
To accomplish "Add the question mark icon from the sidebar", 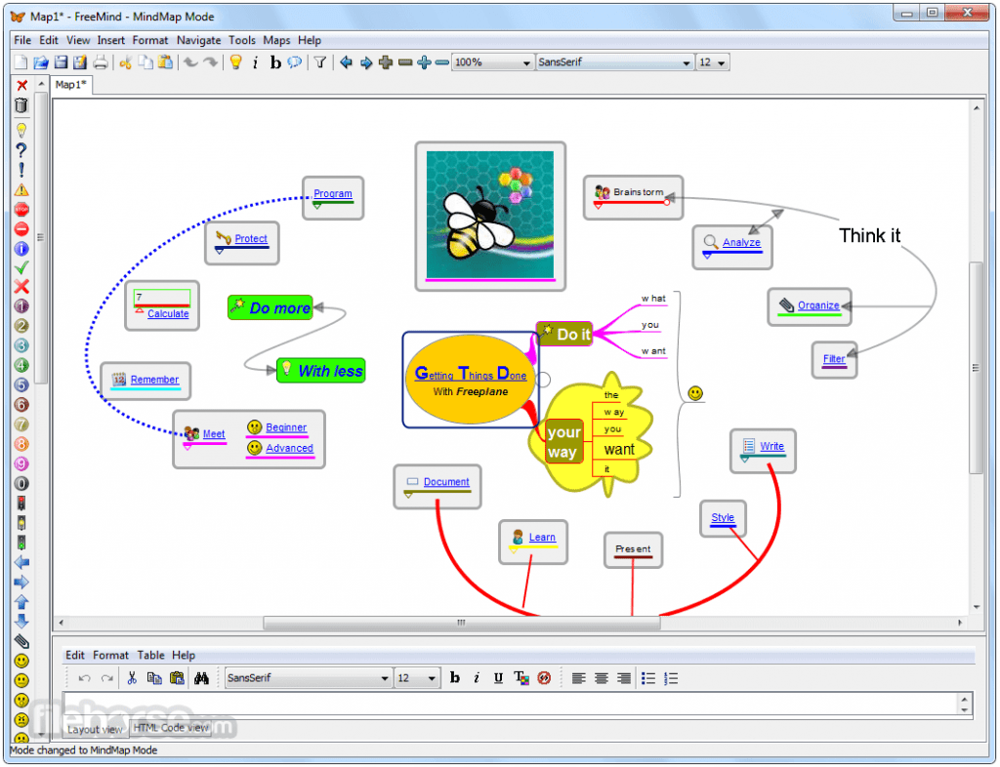I will (21, 150).
